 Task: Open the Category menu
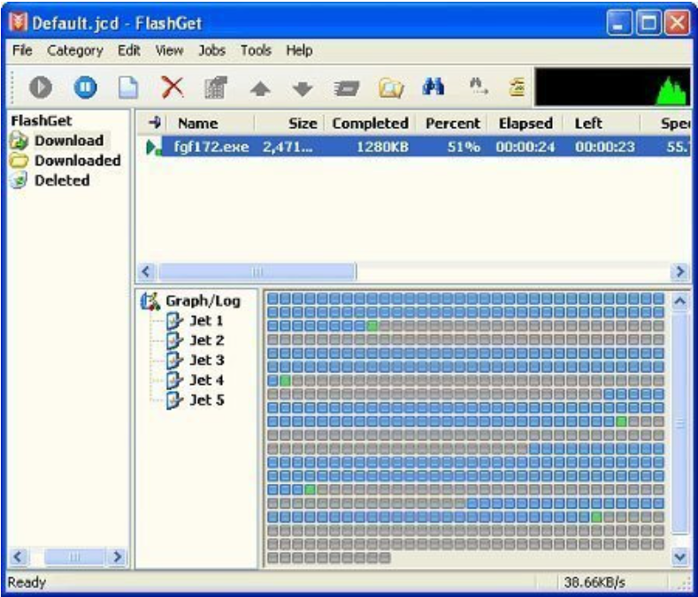coord(74,50)
